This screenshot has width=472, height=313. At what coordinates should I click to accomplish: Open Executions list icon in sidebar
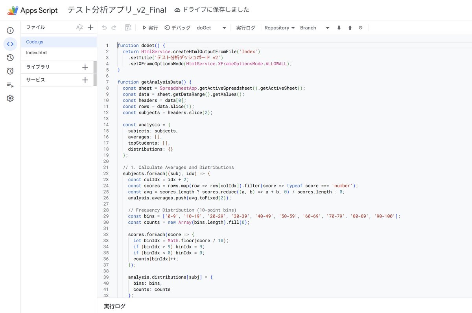(10, 85)
